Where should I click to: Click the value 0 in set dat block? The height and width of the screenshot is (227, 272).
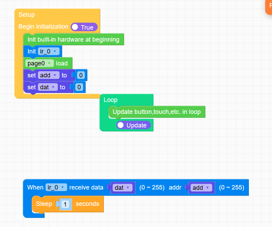pos(79,87)
